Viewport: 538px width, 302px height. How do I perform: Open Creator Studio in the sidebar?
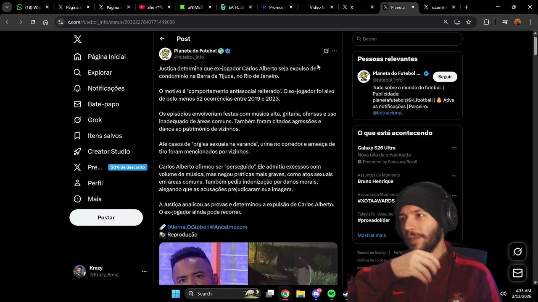click(101, 151)
